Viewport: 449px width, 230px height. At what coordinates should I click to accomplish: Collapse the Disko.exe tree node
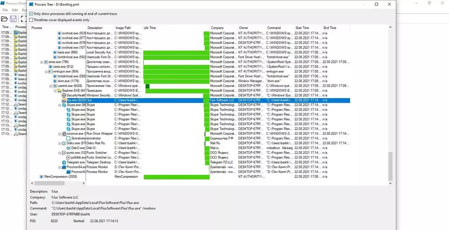click(x=60, y=143)
